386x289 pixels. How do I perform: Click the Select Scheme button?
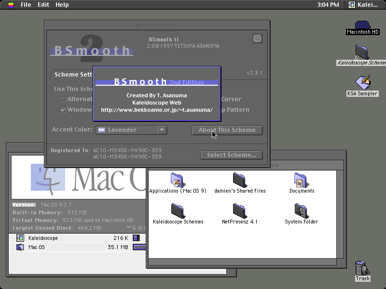[232, 155]
